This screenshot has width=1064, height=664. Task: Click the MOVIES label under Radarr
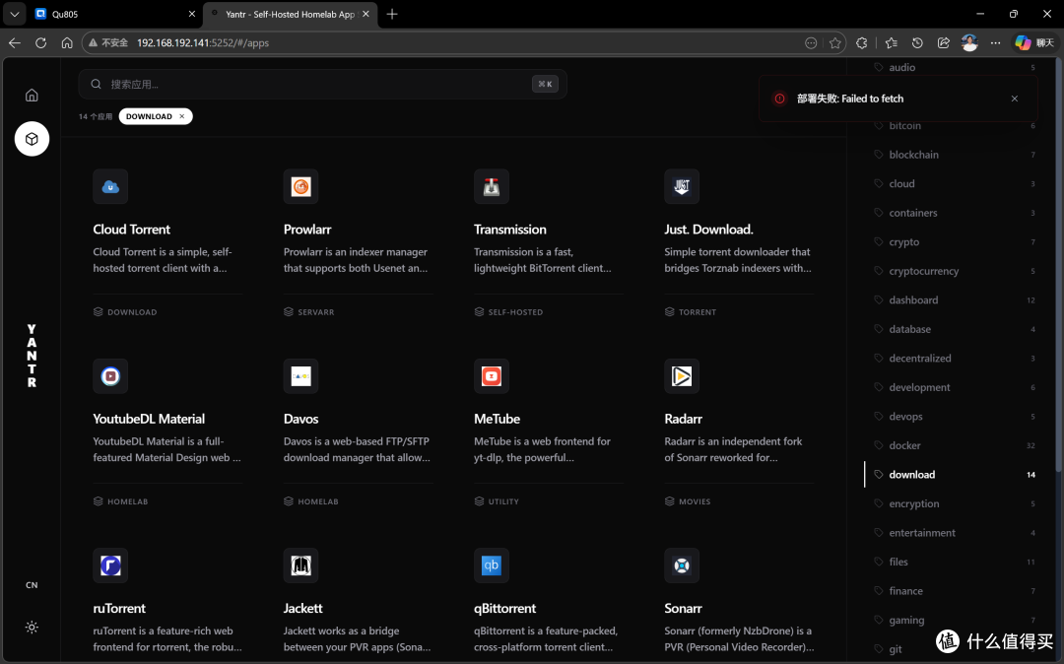tap(695, 501)
